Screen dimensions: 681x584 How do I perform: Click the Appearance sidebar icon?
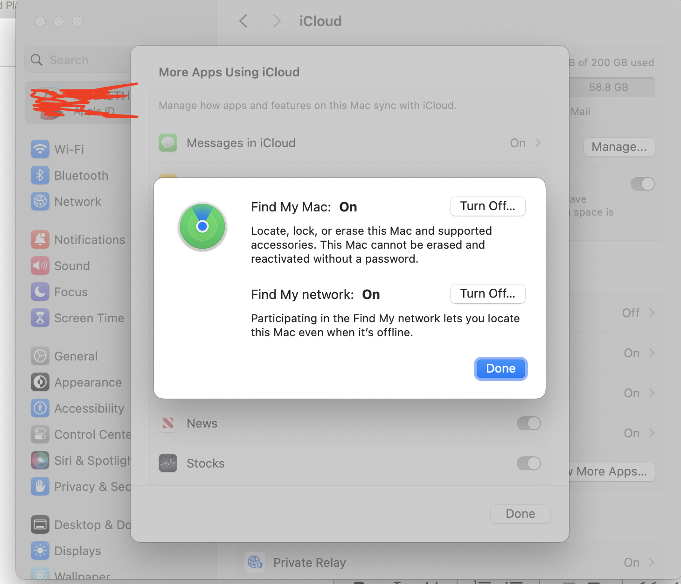click(40, 382)
